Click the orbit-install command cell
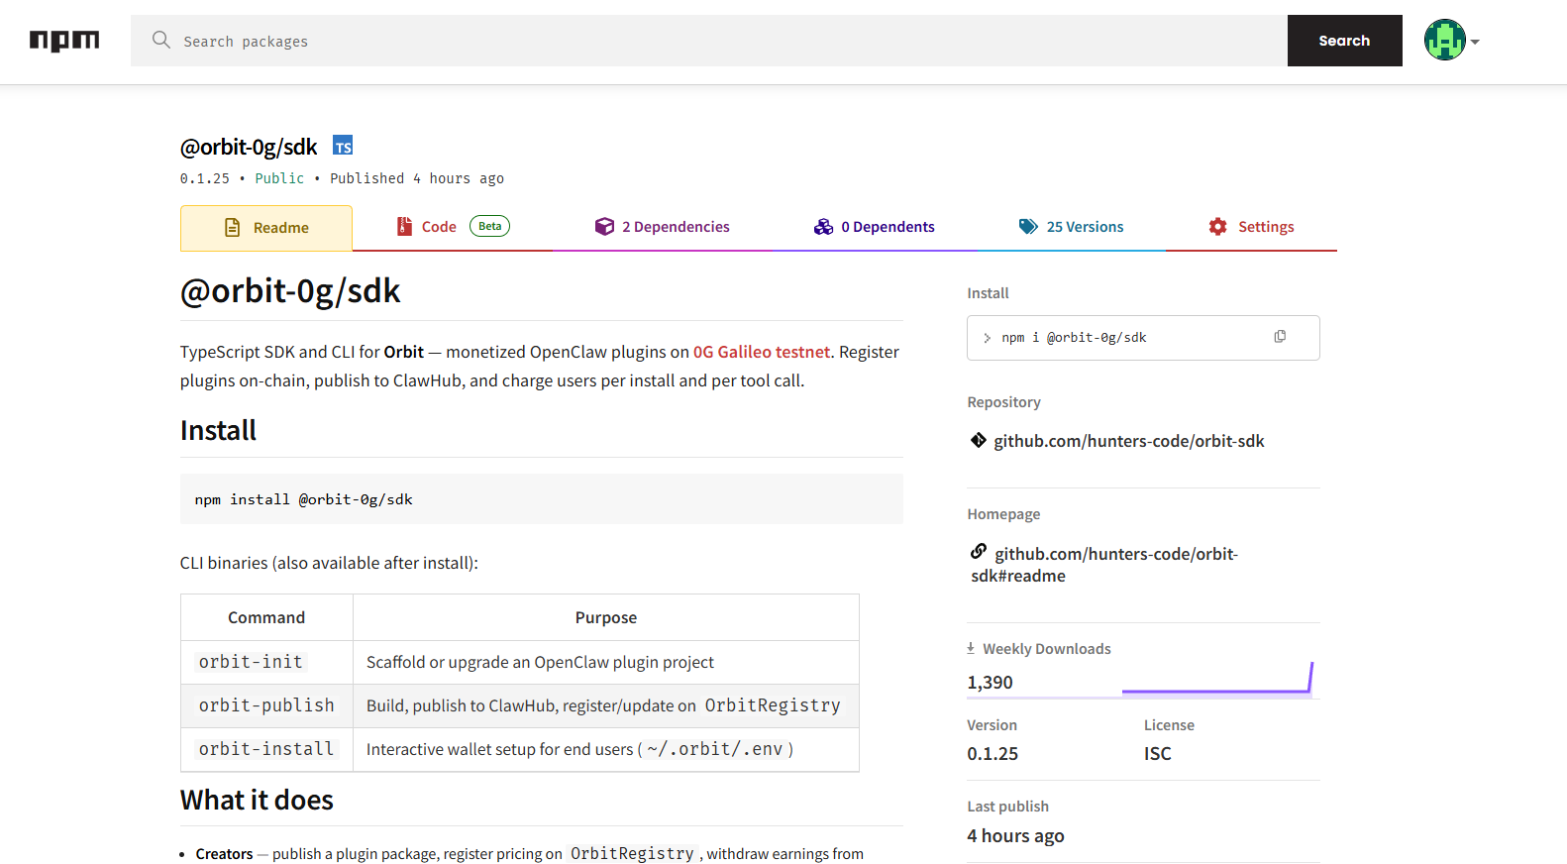The height and width of the screenshot is (864, 1567). [266, 749]
